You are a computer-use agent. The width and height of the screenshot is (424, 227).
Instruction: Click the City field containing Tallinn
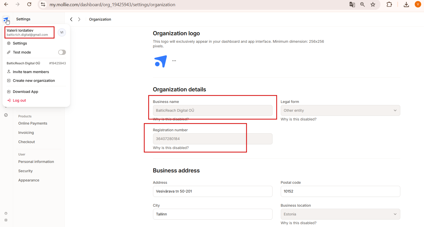click(213, 214)
